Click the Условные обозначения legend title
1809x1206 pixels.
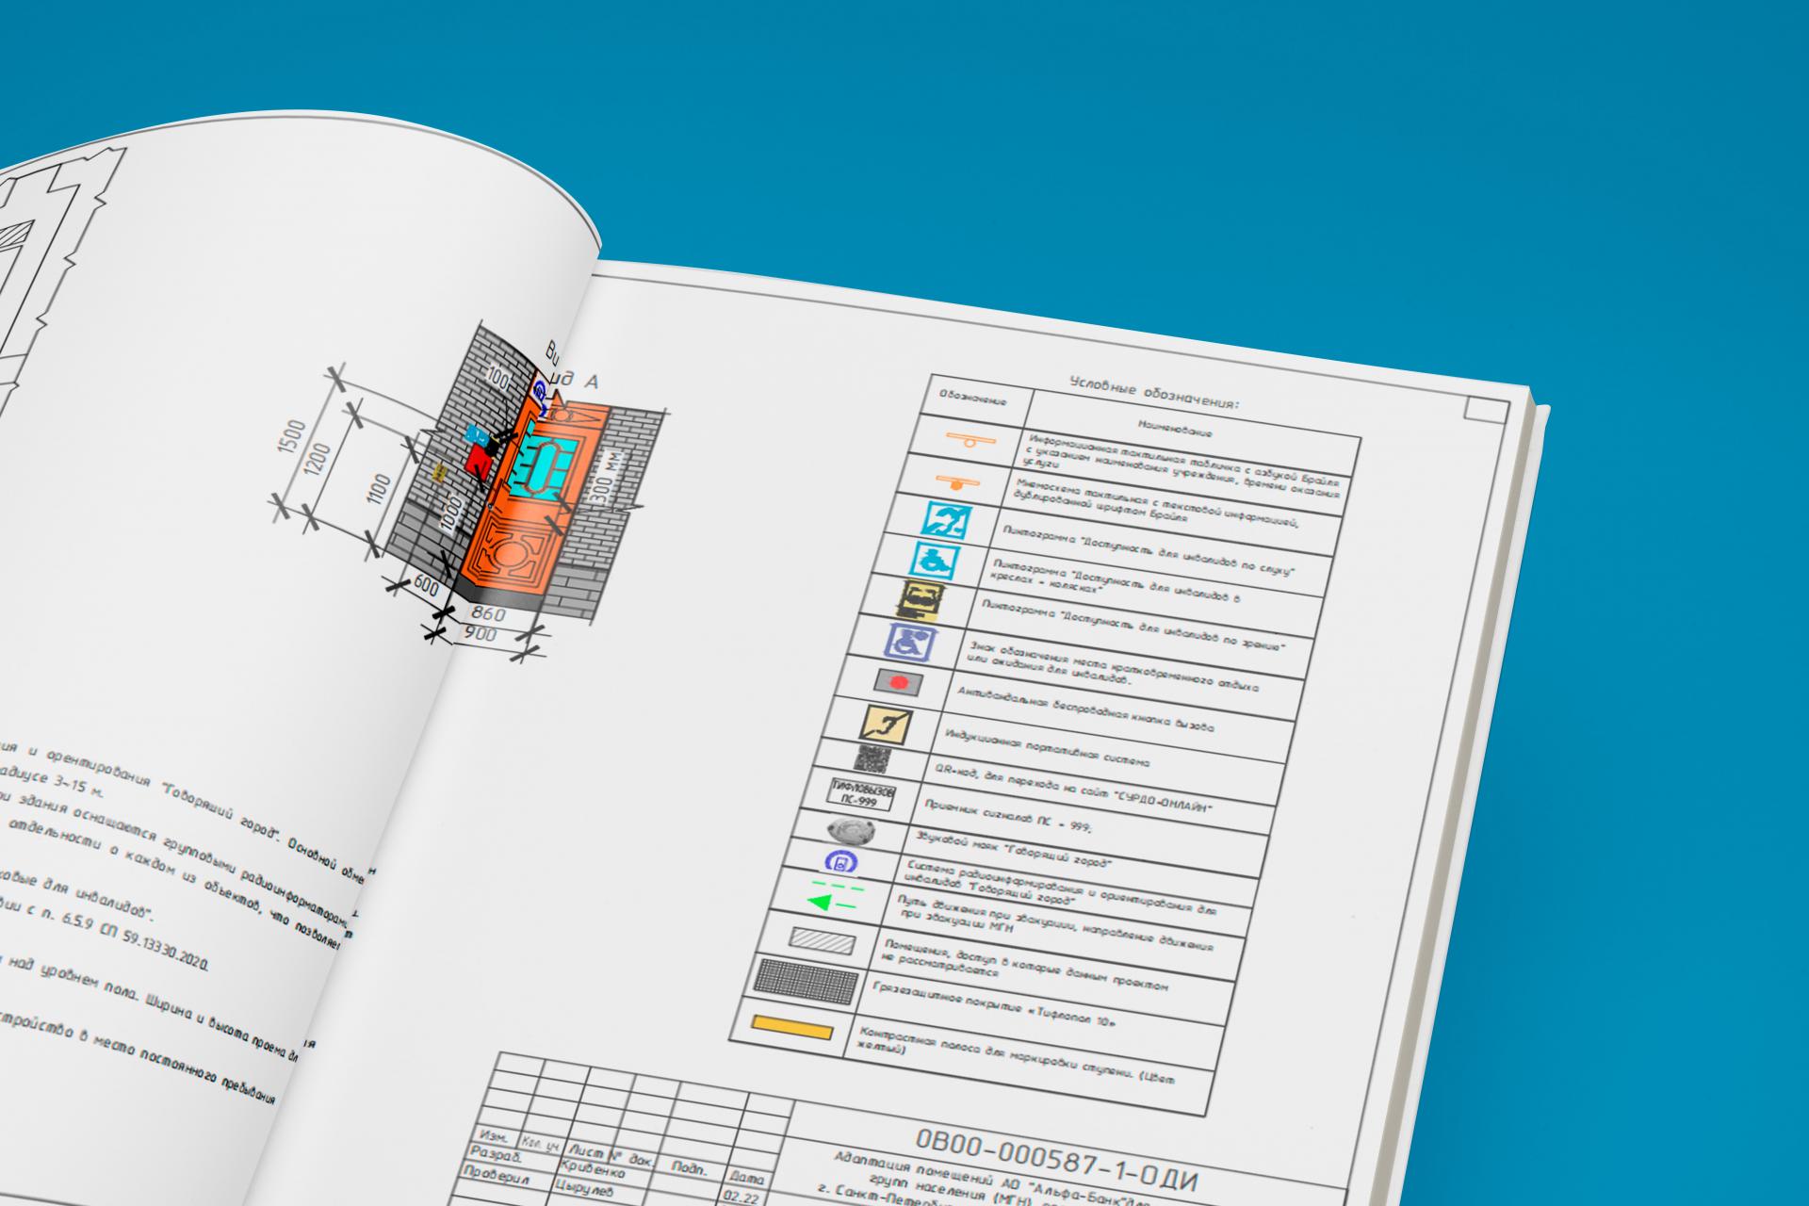1154,393
